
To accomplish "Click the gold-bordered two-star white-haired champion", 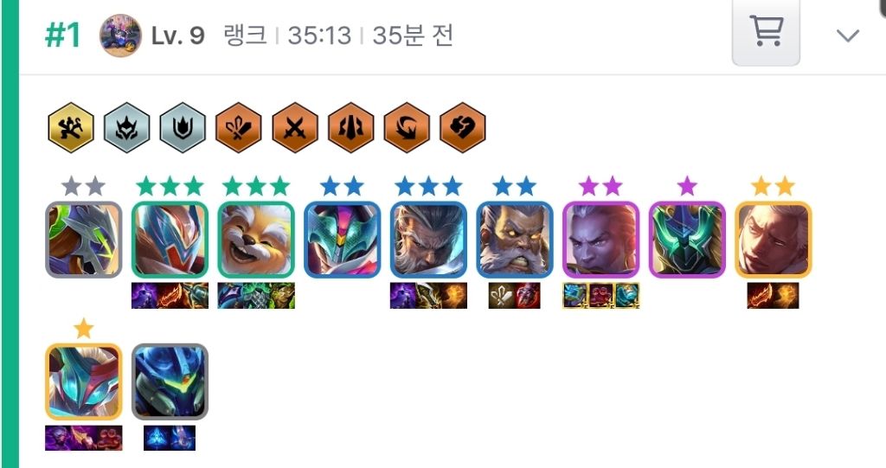I will 774,240.
